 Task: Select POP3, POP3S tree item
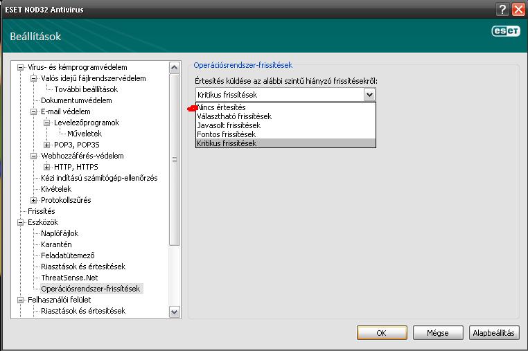(77, 145)
